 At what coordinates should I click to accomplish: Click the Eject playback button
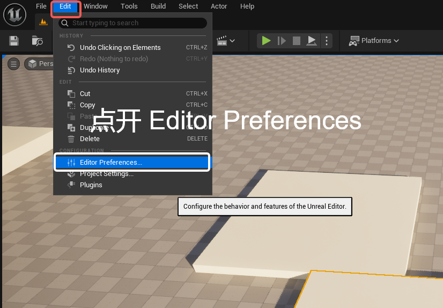click(x=312, y=41)
